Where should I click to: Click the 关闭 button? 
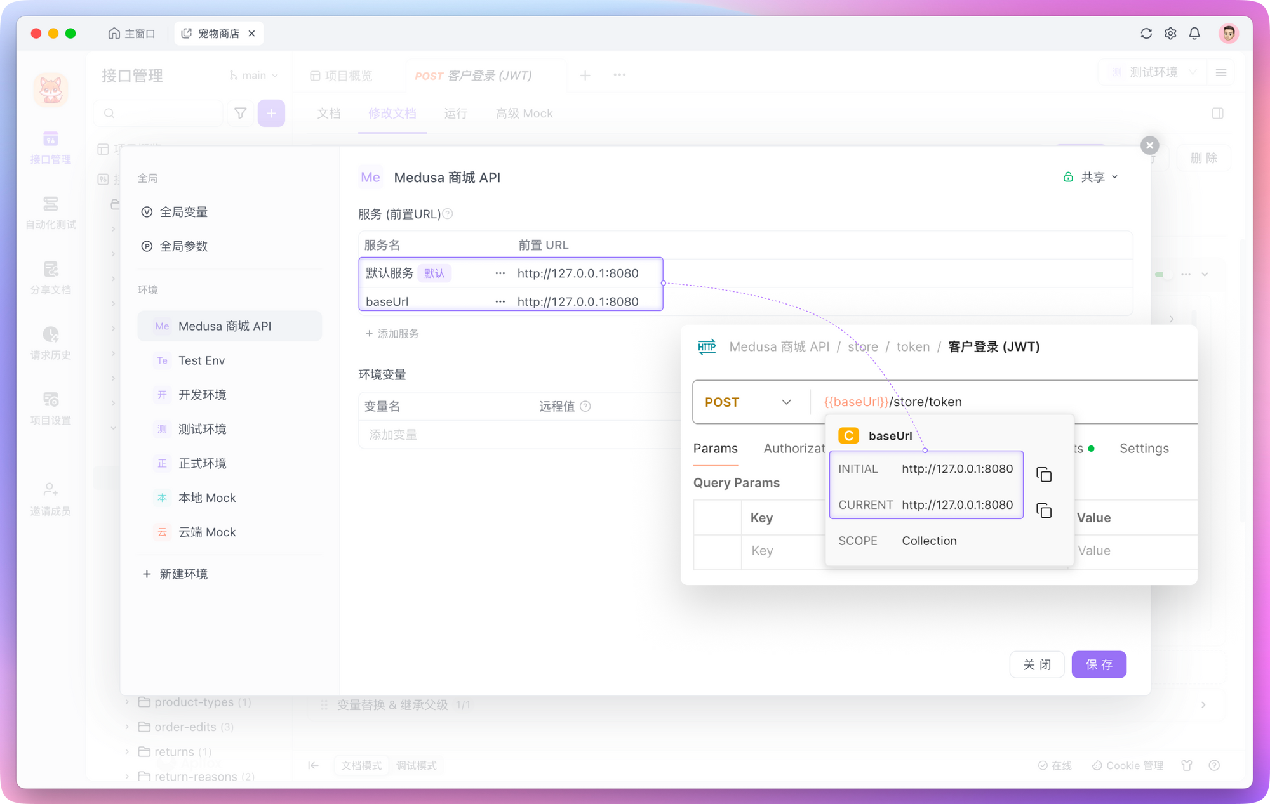point(1037,664)
